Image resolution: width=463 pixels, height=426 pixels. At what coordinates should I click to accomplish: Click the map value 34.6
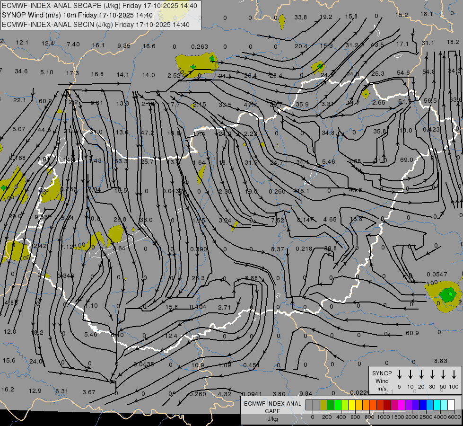click(x=21, y=71)
